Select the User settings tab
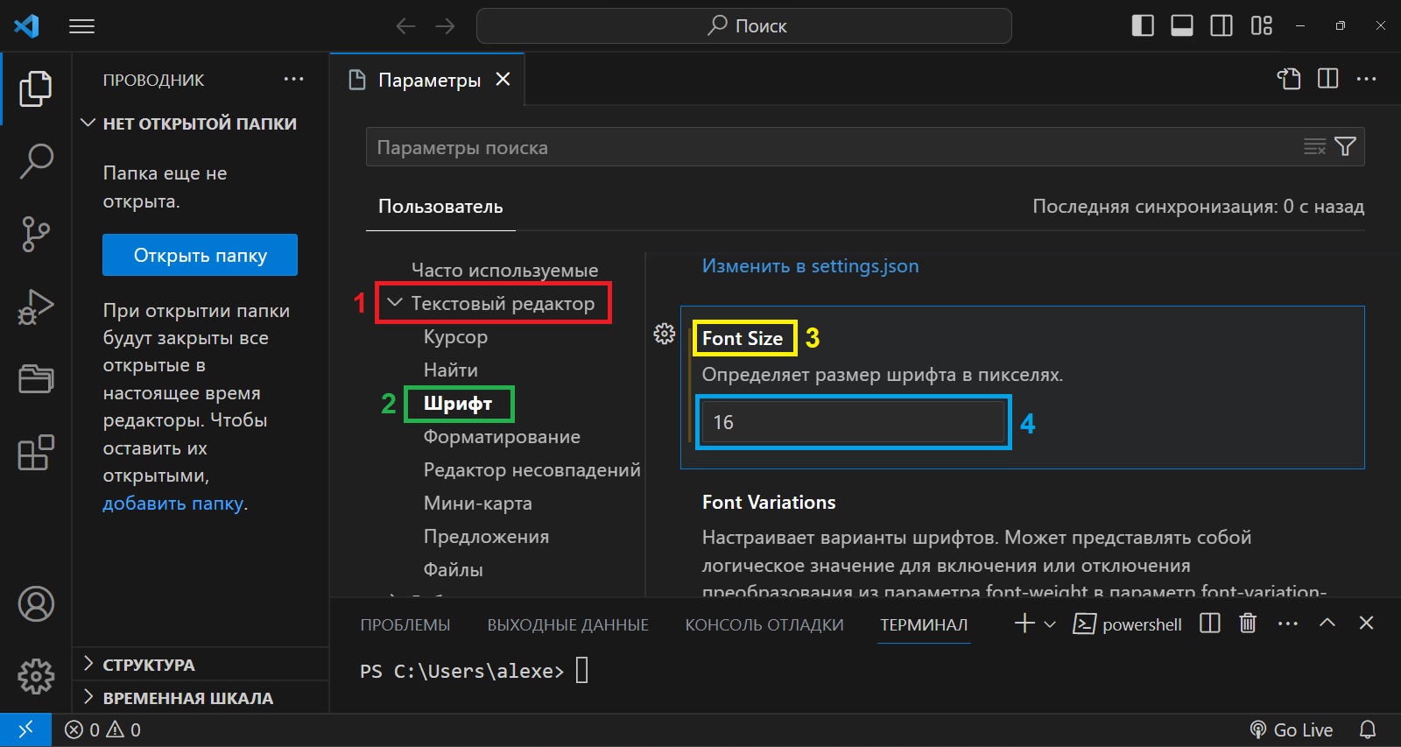 point(440,207)
